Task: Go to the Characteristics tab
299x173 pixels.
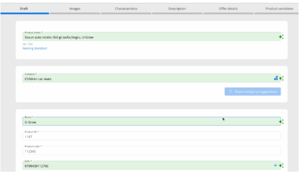Action: [x=126, y=9]
